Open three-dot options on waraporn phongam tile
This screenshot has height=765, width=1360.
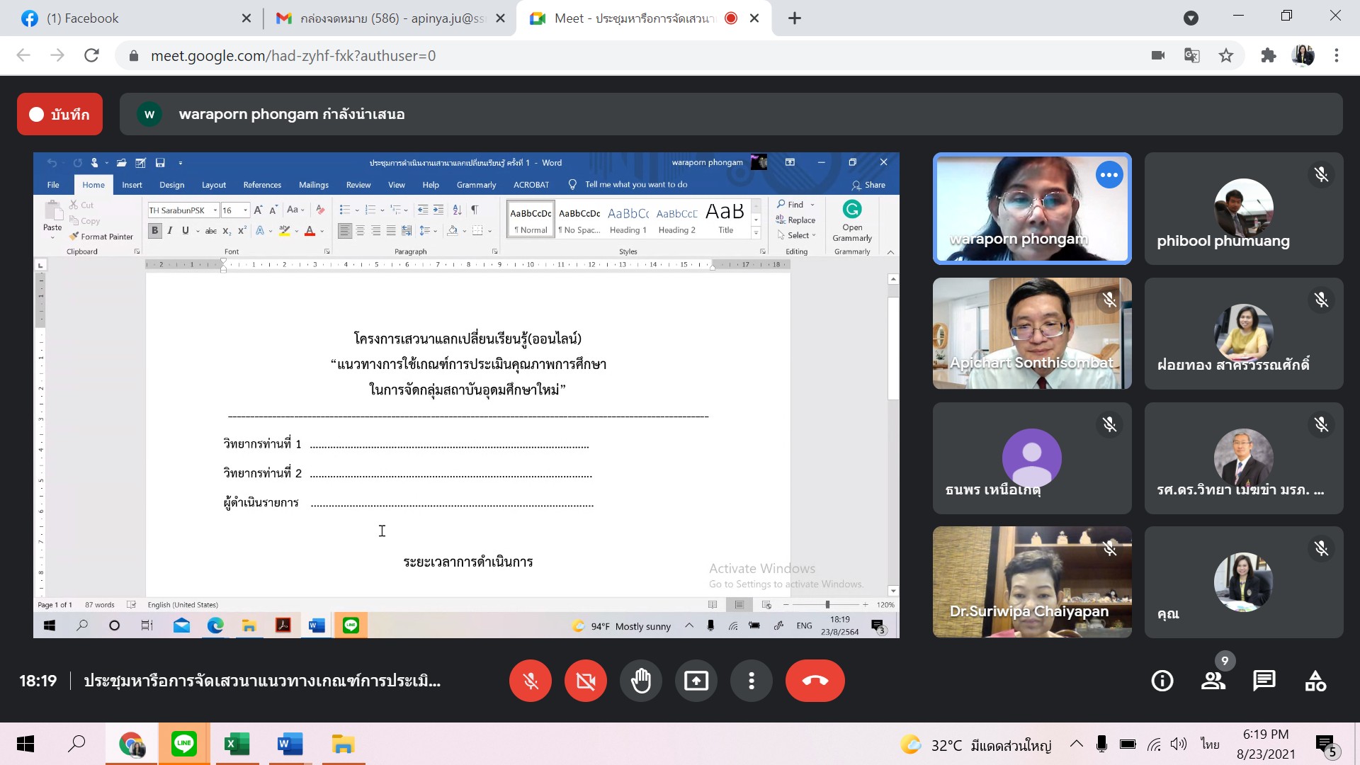click(x=1109, y=175)
